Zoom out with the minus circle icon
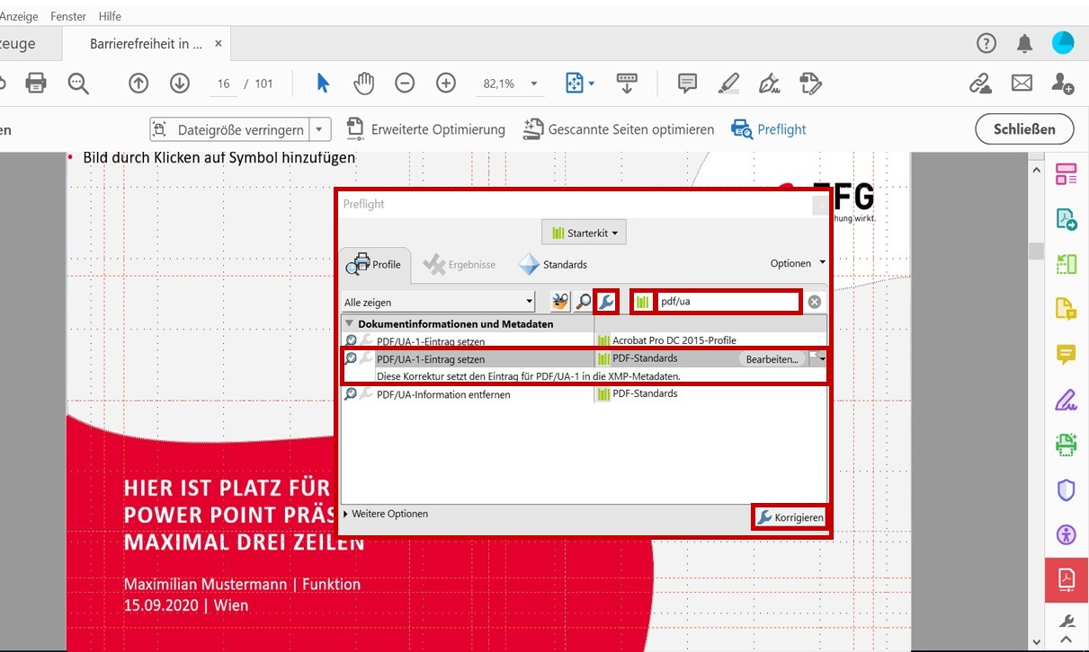Viewport: 1089px width, 652px height. tap(405, 84)
